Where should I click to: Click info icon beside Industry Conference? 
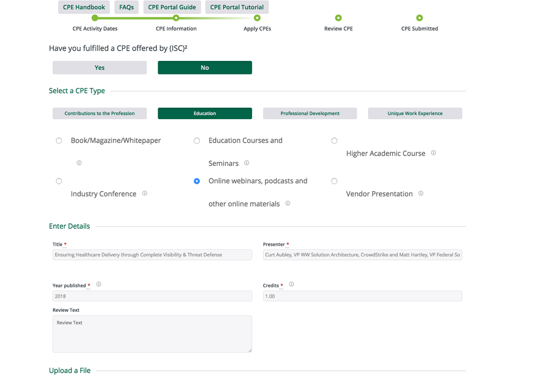pos(145,193)
